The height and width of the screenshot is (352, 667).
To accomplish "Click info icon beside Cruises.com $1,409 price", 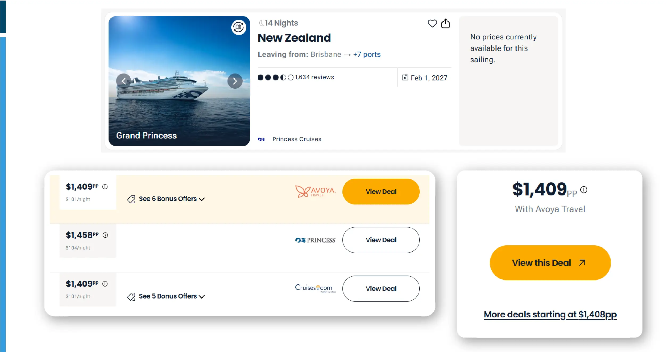I will [x=105, y=284].
